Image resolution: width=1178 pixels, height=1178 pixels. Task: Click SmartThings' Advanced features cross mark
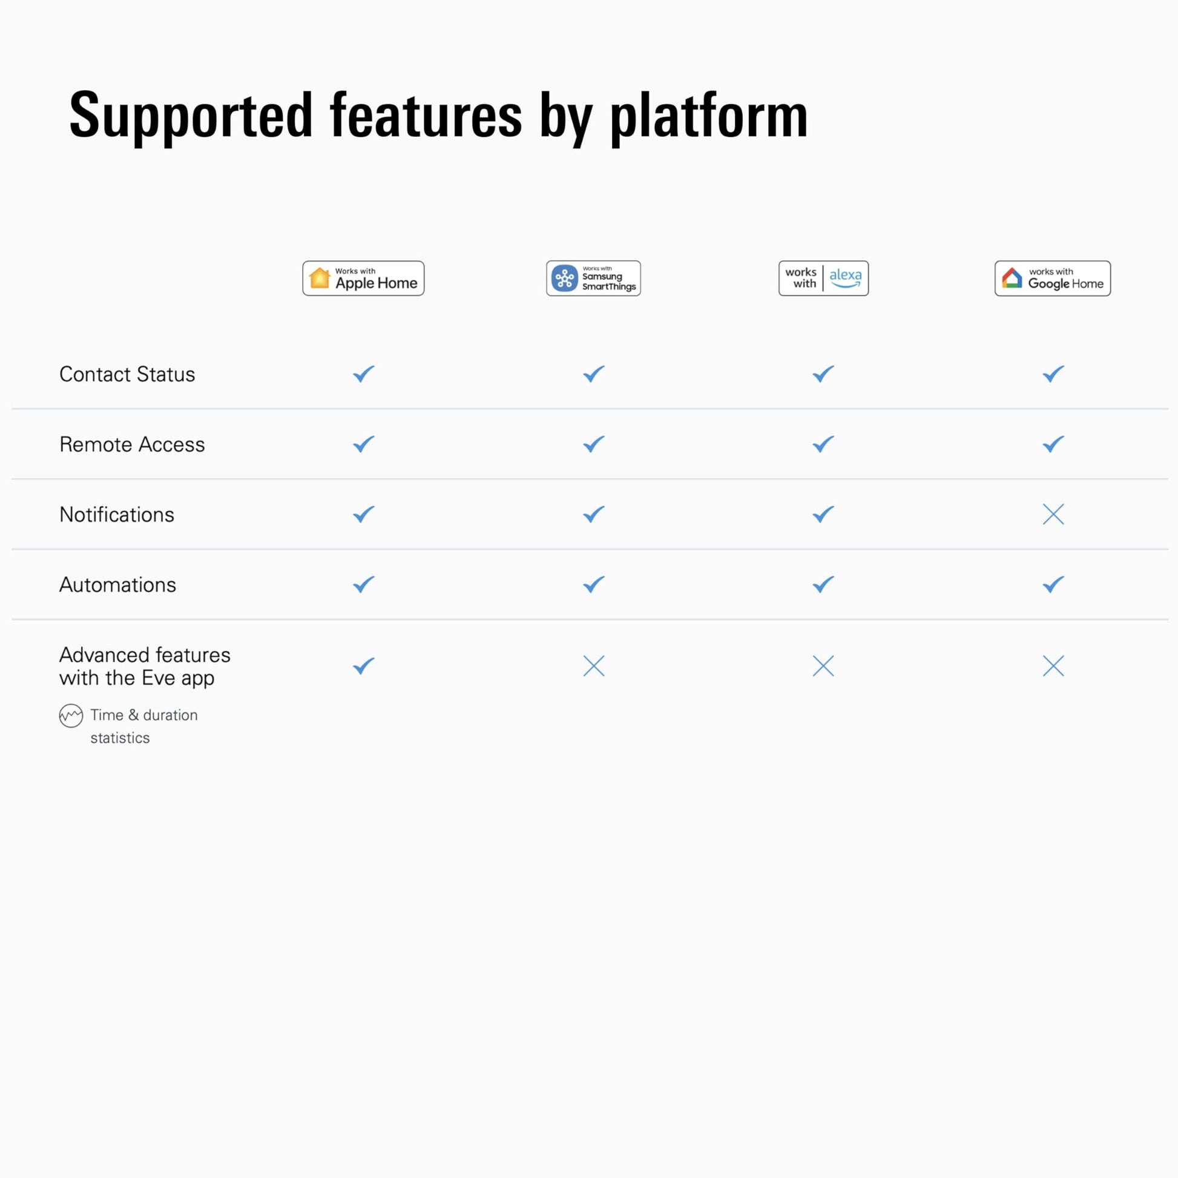coord(593,666)
